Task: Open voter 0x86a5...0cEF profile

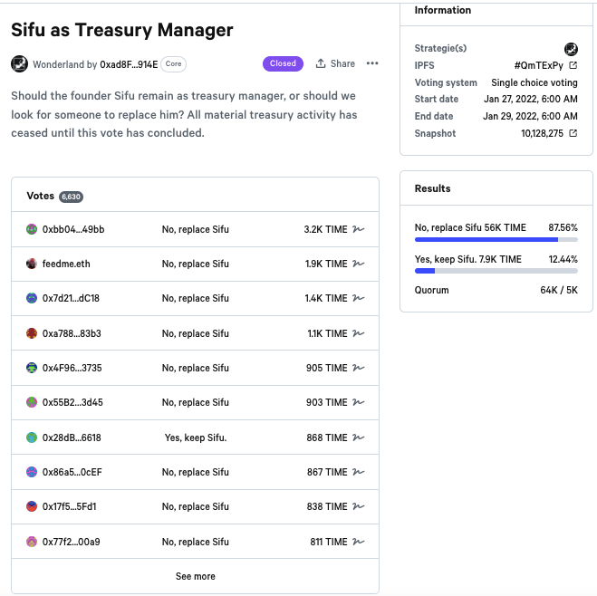Action: [x=72, y=472]
